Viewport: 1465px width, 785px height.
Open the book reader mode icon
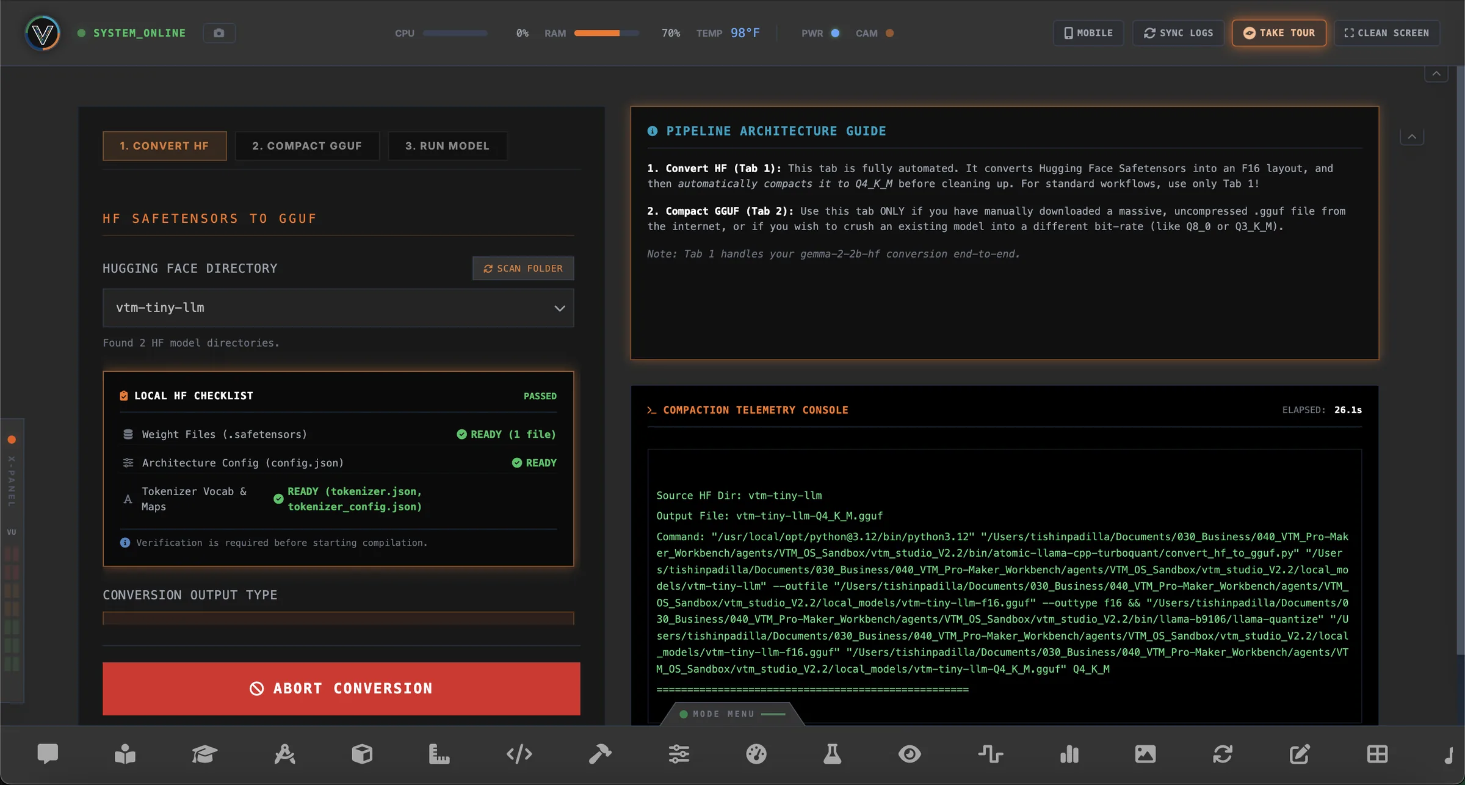[125, 754]
